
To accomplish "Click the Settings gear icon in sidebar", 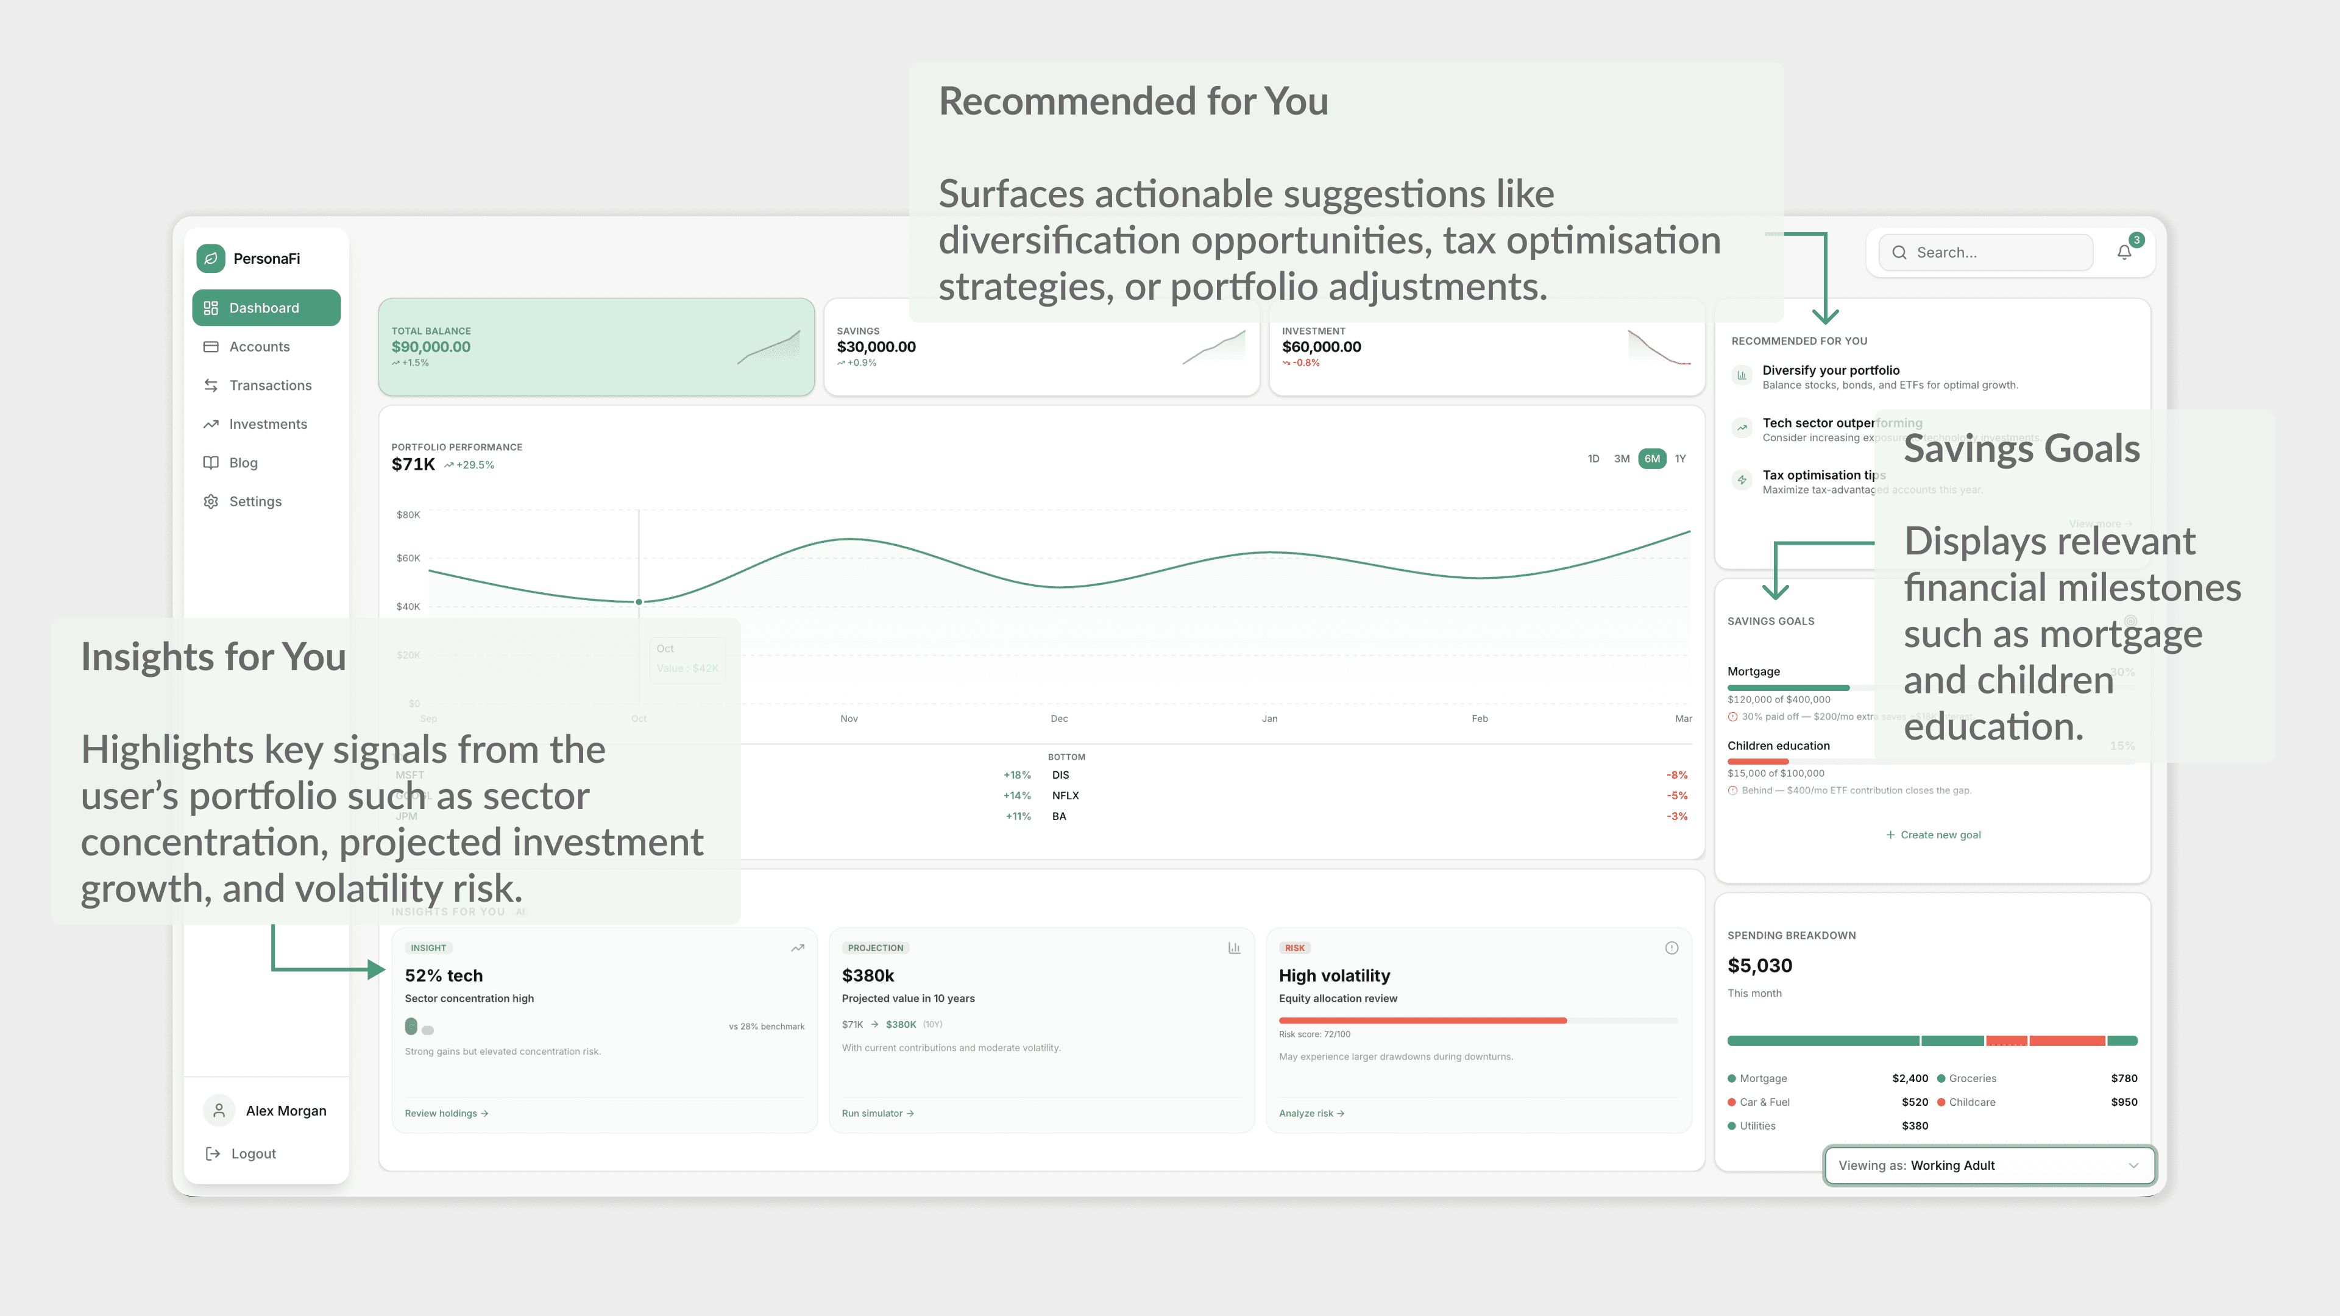I will coord(211,501).
